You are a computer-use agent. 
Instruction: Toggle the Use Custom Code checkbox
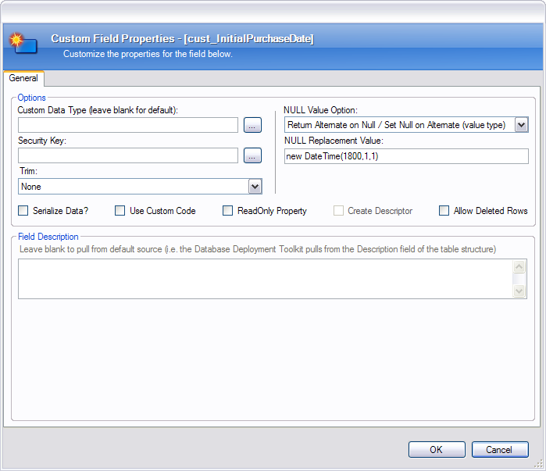[x=120, y=211]
